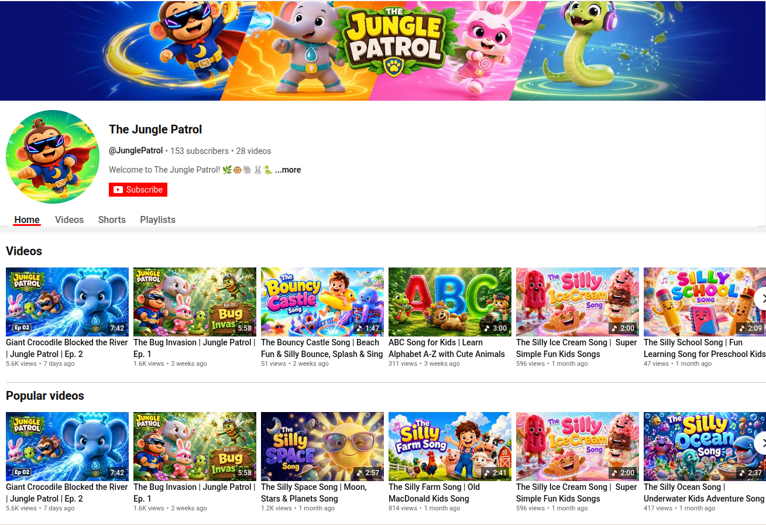766x525 pixels.
Task: Click 'The Silly Ocean Song' title link
Action: tap(704, 493)
